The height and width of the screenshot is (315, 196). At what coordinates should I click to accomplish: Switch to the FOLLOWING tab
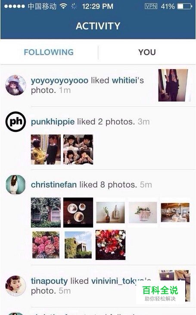click(x=49, y=52)
